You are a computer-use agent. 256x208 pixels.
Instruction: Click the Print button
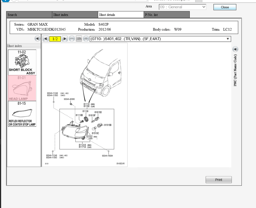(x=218, y=180)
